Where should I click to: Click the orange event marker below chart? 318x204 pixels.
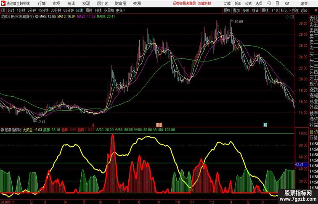pos(159,125)
